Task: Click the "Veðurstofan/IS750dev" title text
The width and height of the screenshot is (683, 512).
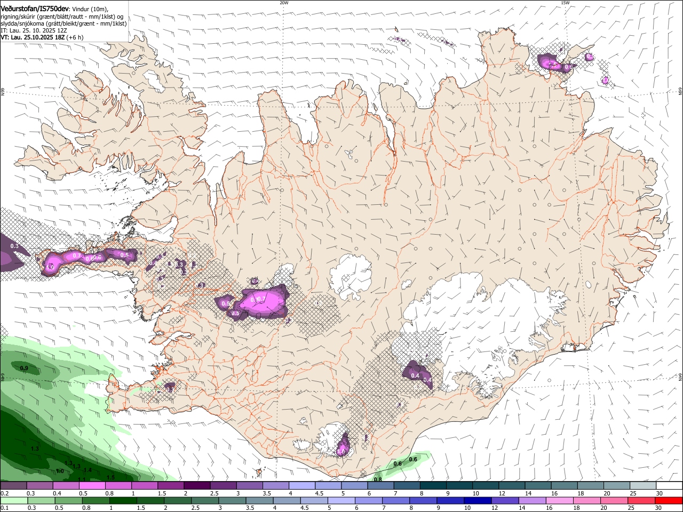Action: (x=34, y=9)
